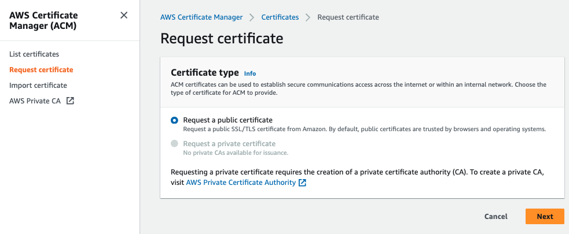Navigate to Certificates breadcrumb
Image resolution: width=569 pixels, height=234 pixels.
click(x=280, y=17)
